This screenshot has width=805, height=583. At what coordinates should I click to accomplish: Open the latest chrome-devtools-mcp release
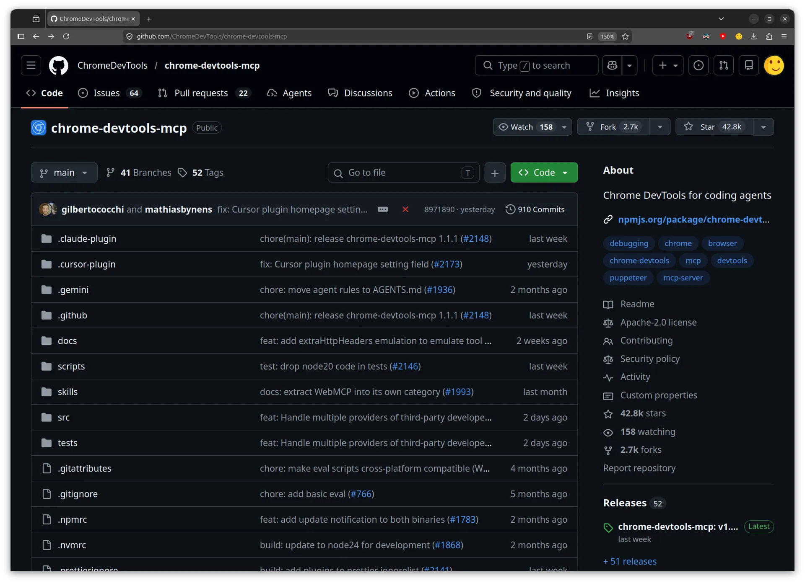coord(678,527)
